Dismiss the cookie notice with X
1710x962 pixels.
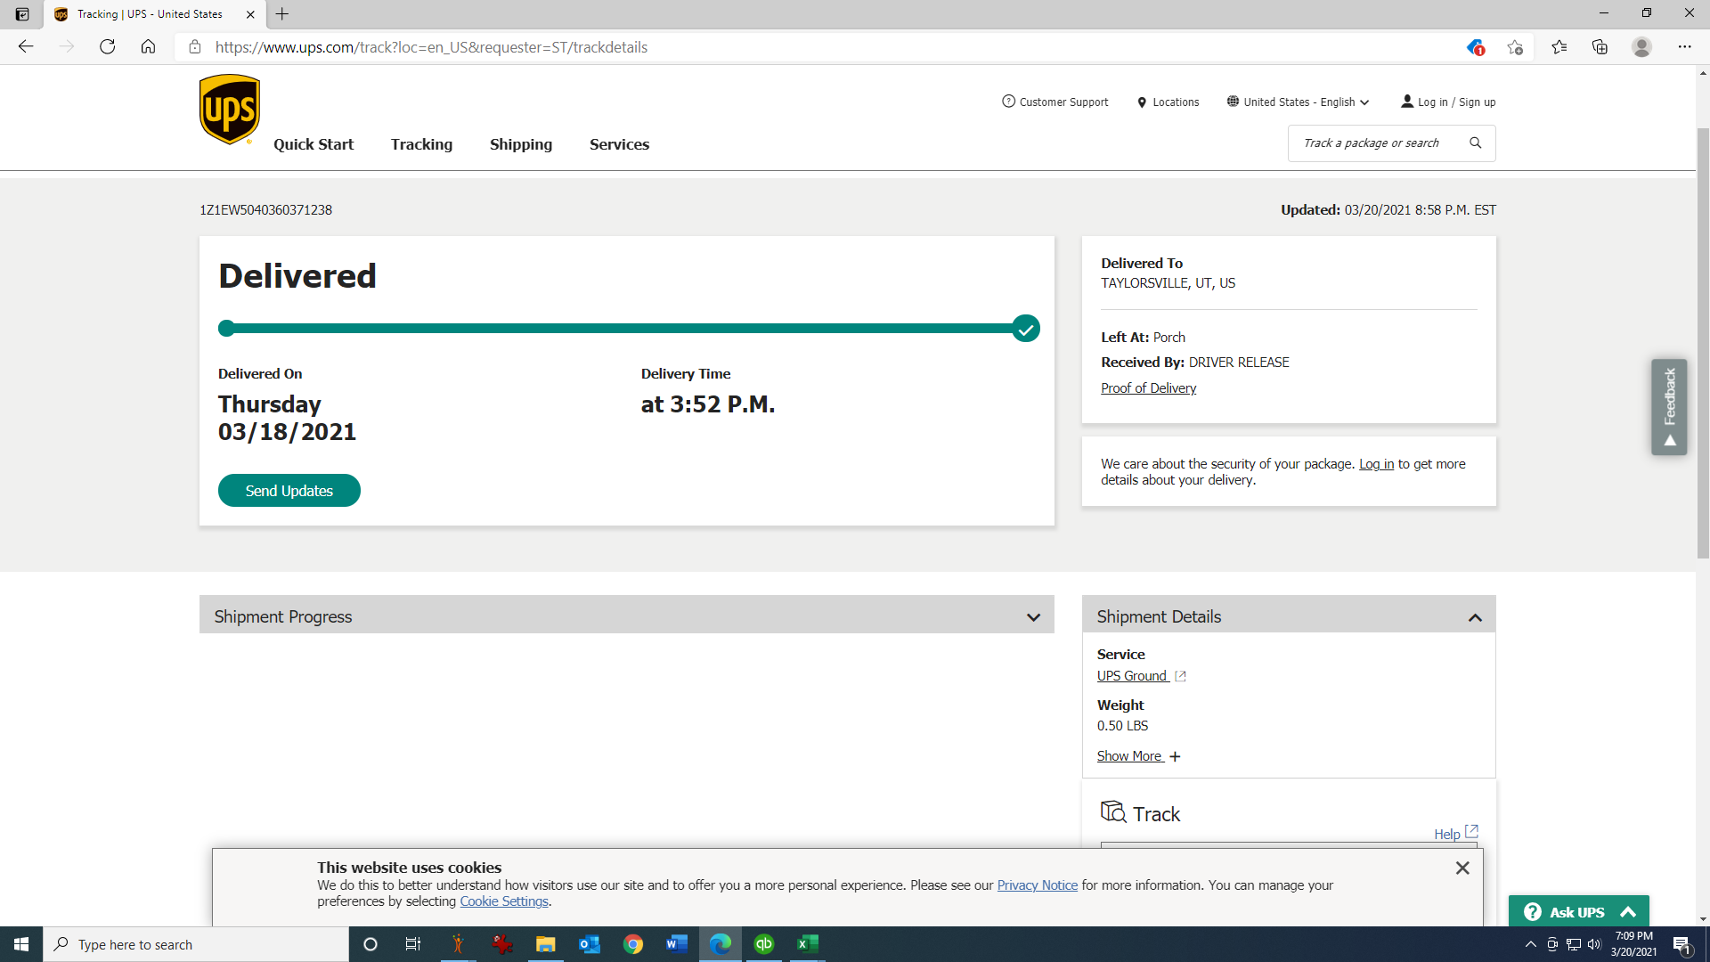click(1462, 868)
